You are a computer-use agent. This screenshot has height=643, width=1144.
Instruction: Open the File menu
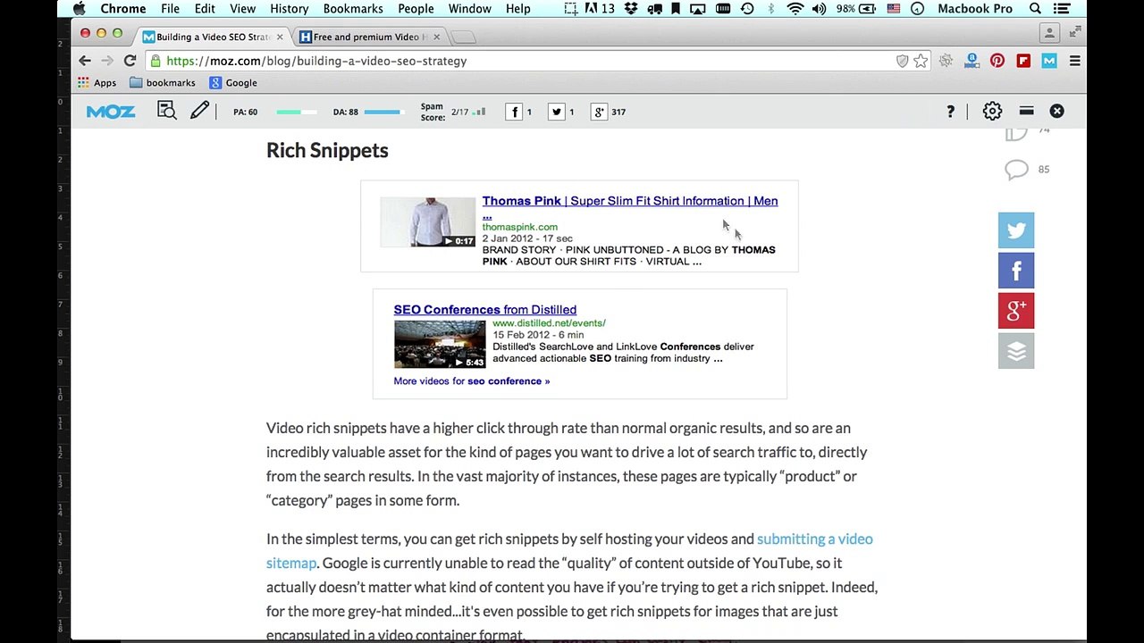click(170, 9)
